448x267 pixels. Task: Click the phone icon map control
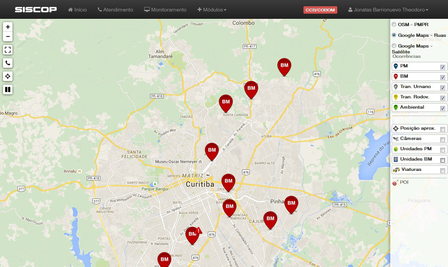coord(8,63)
